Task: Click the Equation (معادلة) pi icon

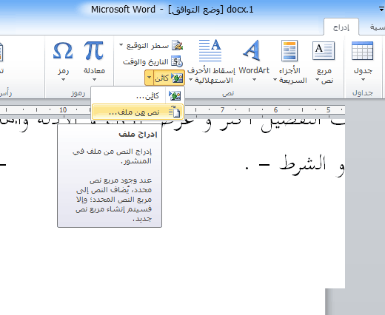Action: (x=94, y=50)
